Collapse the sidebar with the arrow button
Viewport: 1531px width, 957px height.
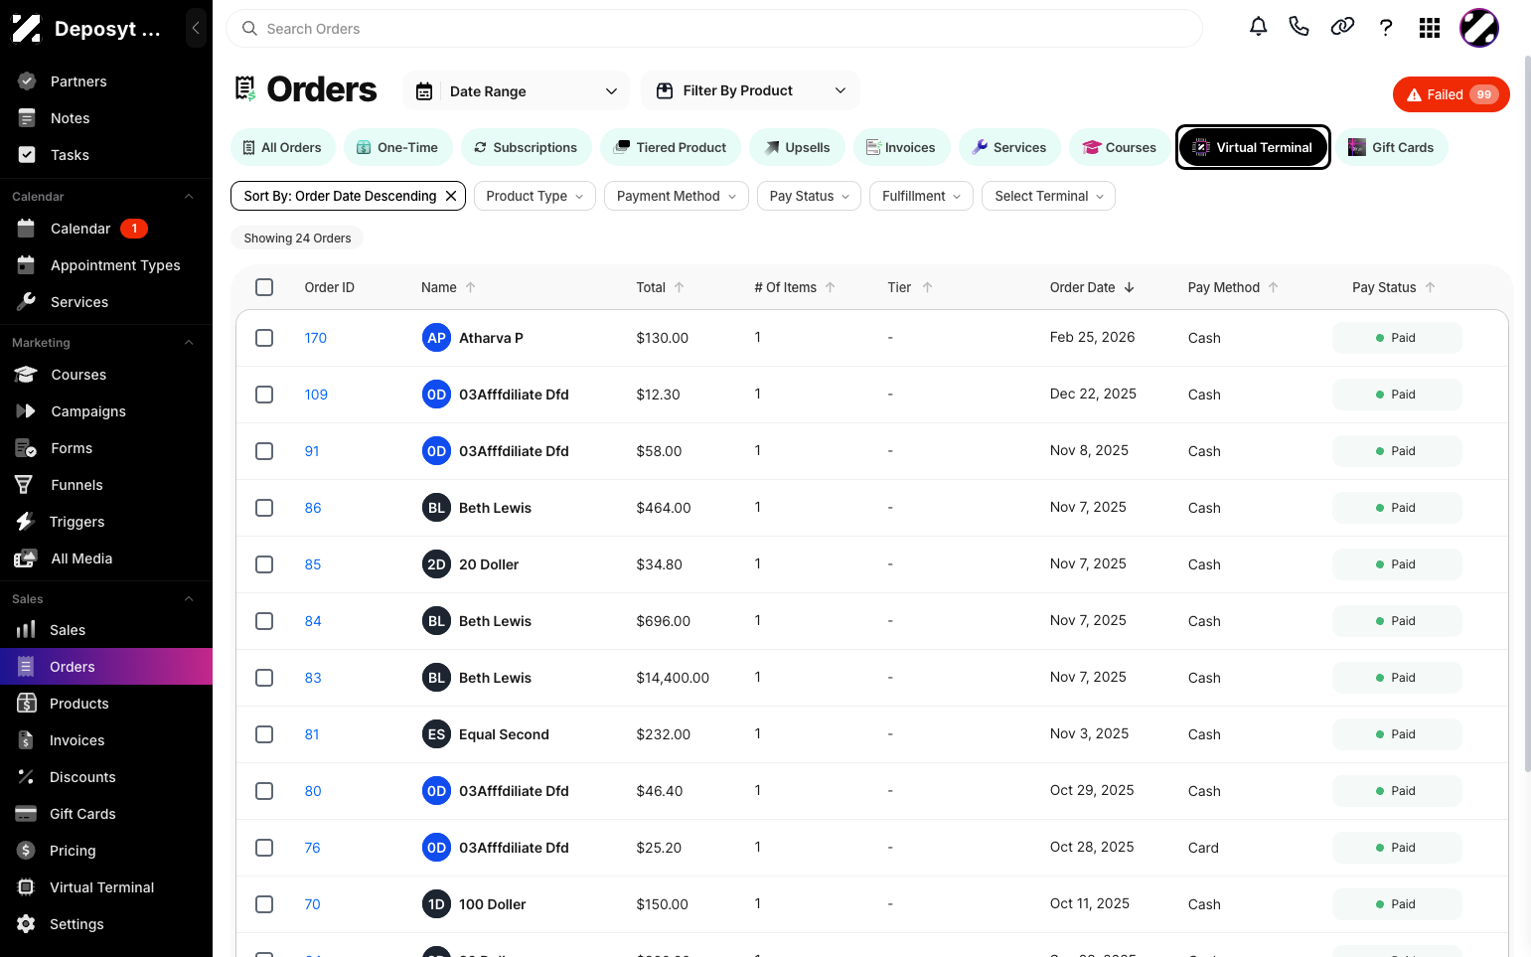pos(196,28)
